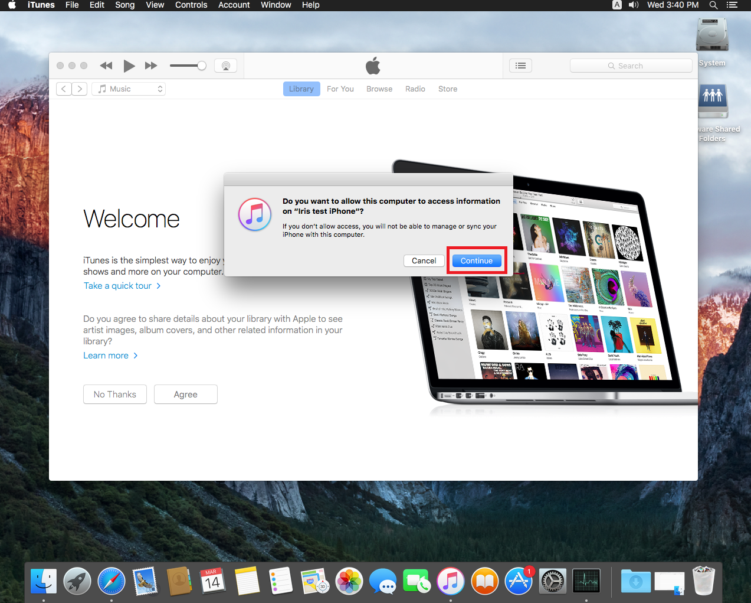
Task: Click the volume slider knob in iTunes
Action: [x=202, y=66]
